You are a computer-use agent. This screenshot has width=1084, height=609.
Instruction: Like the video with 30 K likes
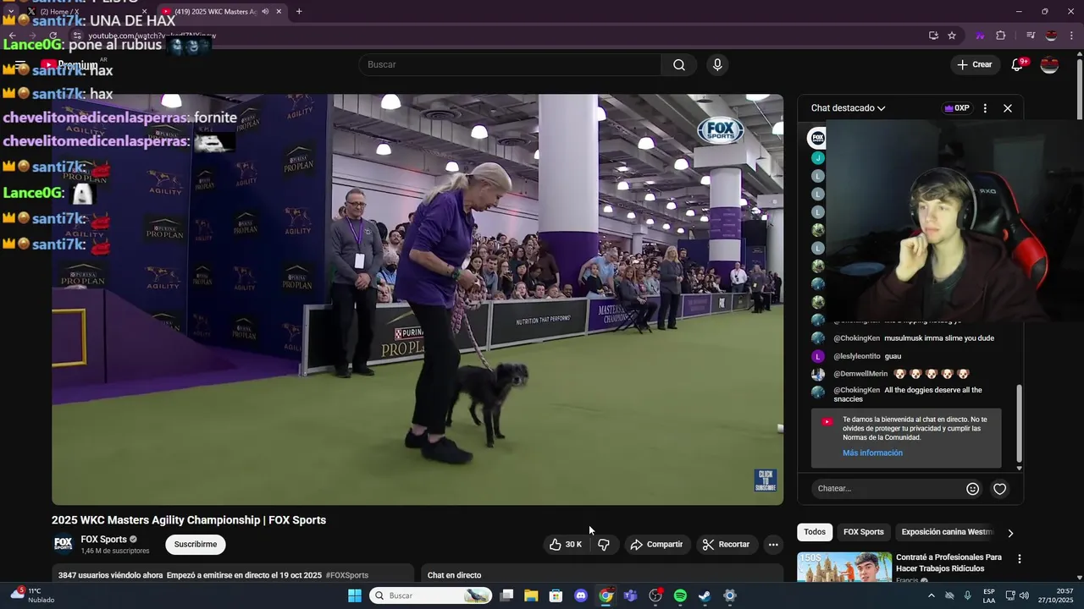pyautogui.click(x=565, y=545)
